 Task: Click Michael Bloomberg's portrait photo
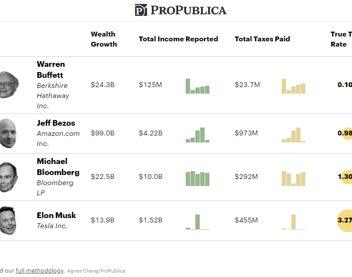tap(8, 177)
